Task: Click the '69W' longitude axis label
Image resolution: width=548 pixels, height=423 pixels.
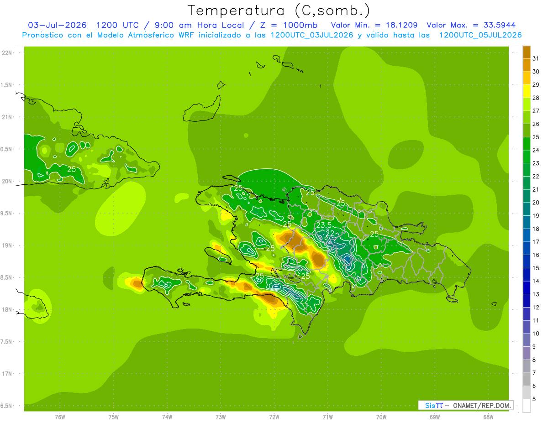Action: pos(435,417)
